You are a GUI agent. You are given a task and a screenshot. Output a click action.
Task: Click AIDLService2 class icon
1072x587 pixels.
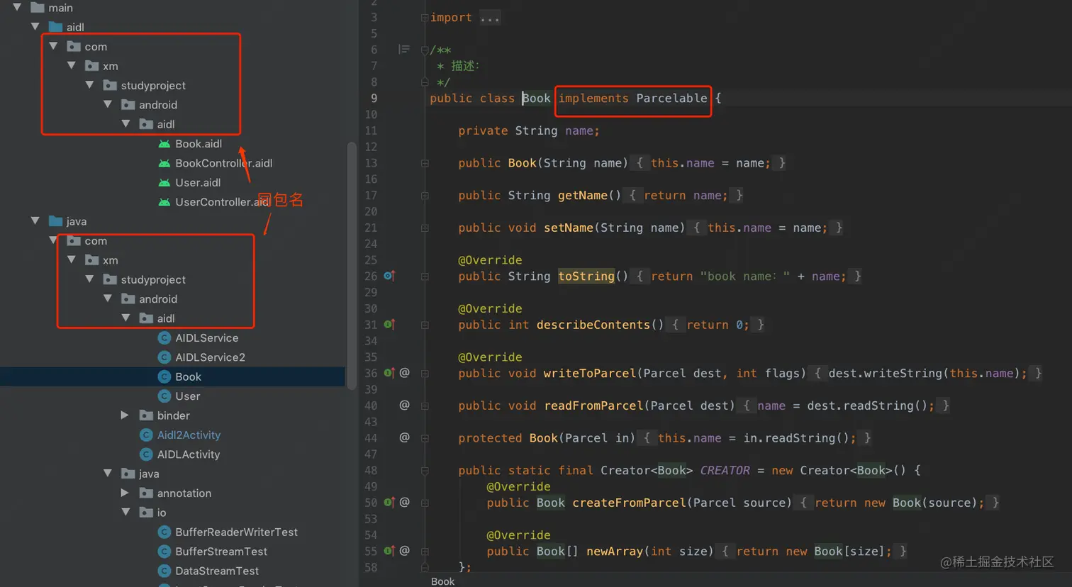(x=164, y=357)
